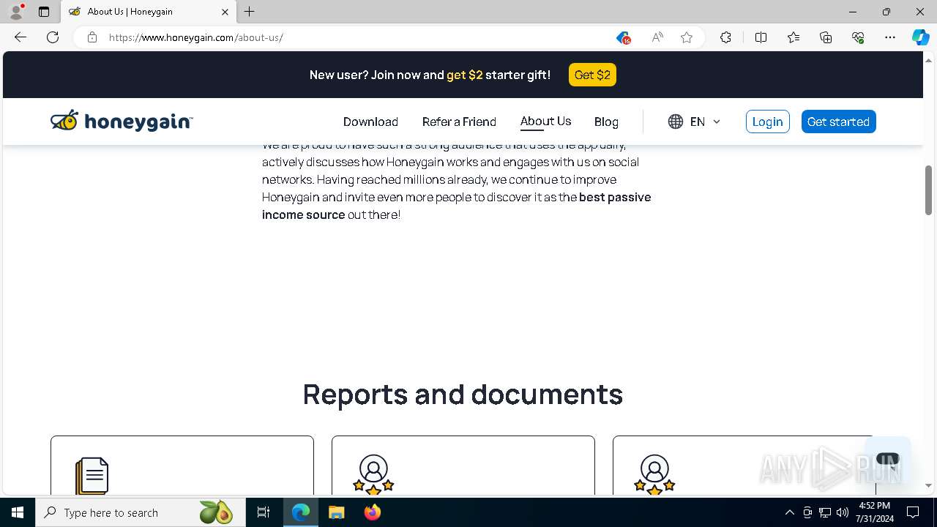Viewport: 937px width, 527px height.
Task: Open Task View on taskbar
Action: tap(264, 512)
